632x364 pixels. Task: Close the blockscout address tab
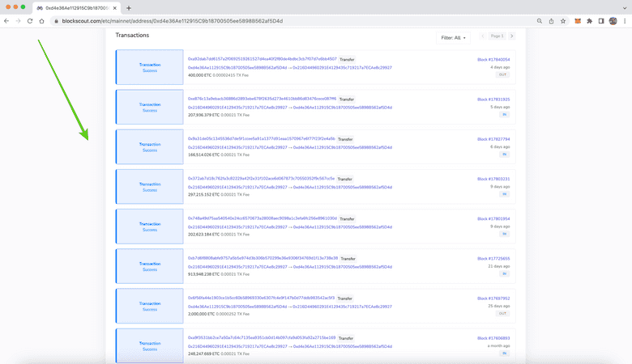[115, 7]
